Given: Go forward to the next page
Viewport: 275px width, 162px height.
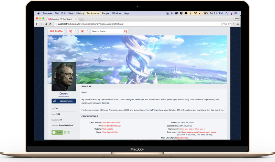Looking at the screenshot, I should (x=41, y=24).
